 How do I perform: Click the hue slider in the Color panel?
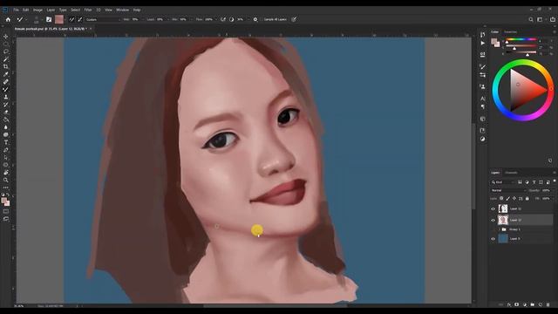[x=521, y=39]
